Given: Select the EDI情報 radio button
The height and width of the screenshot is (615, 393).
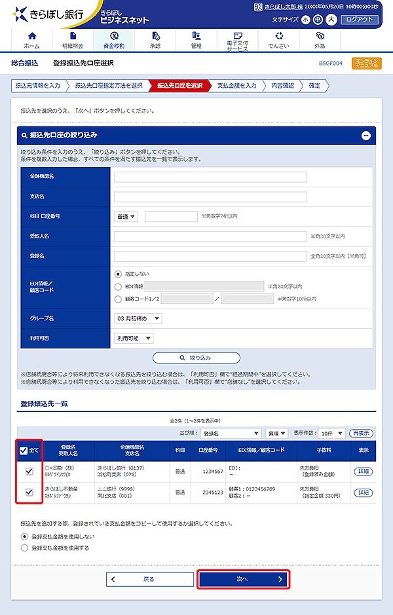Looking at the screenshot, I should [x=118, y=286].
